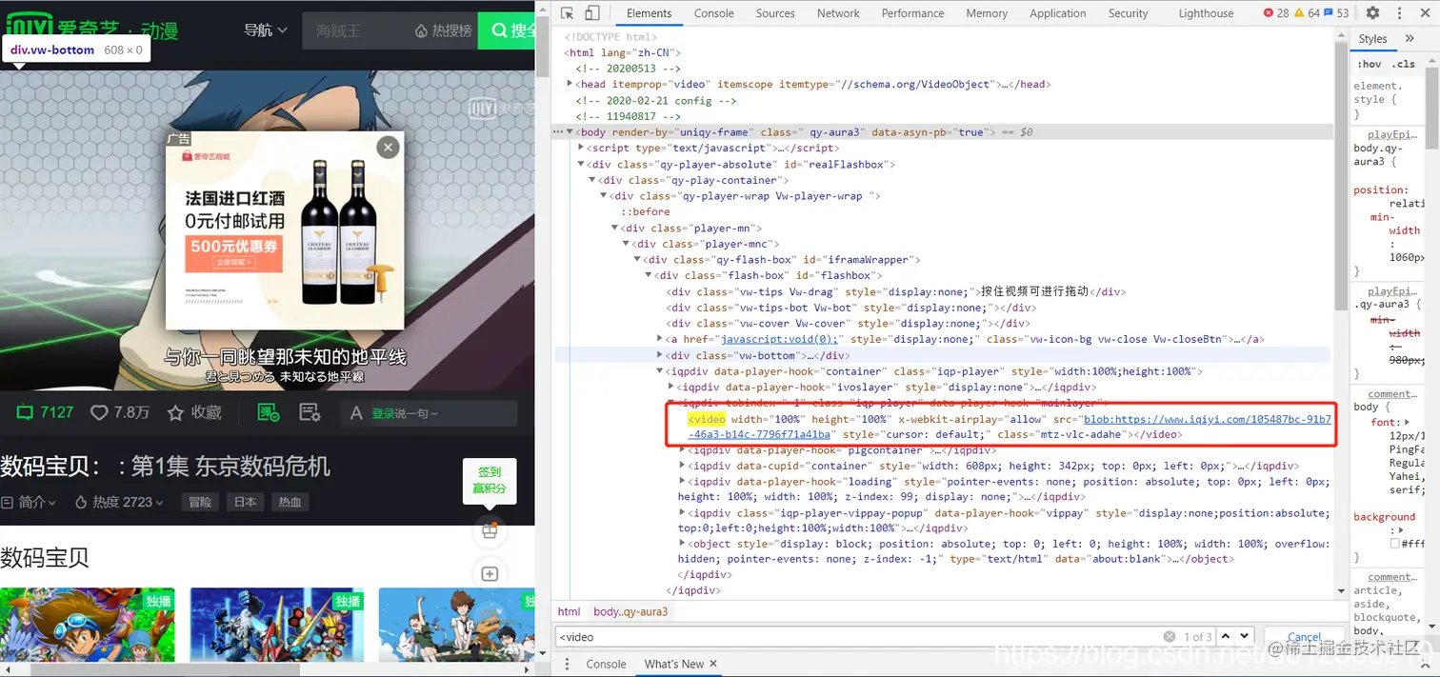
Task: Toggle the .cls class editor
Action: click(x=1403, y=64)
